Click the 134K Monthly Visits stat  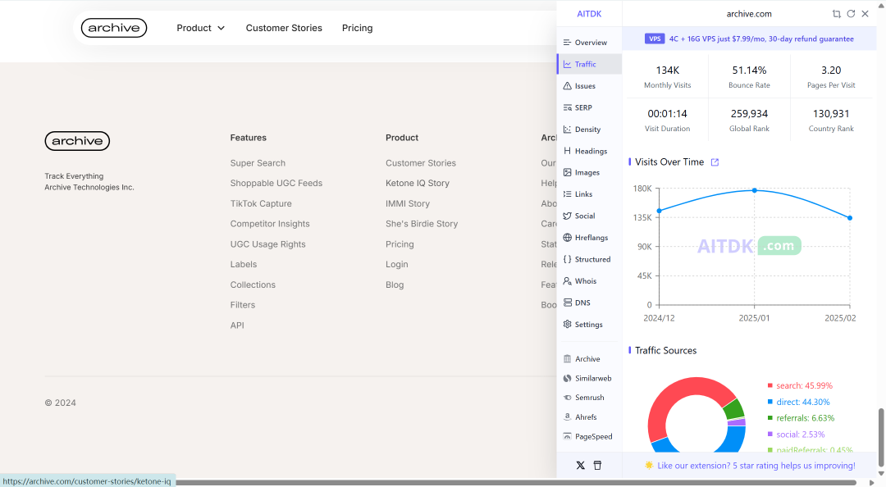tap(667, 77)
